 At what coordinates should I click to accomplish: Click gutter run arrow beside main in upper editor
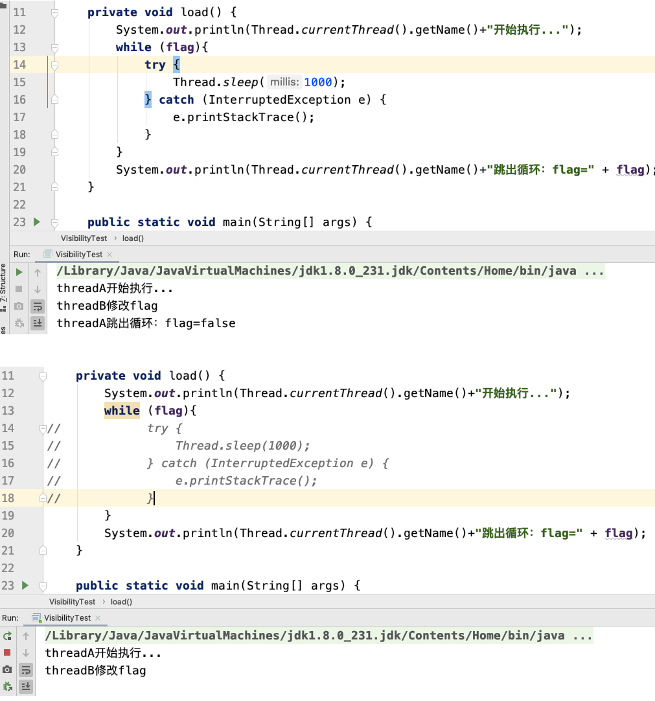point(37,222)
